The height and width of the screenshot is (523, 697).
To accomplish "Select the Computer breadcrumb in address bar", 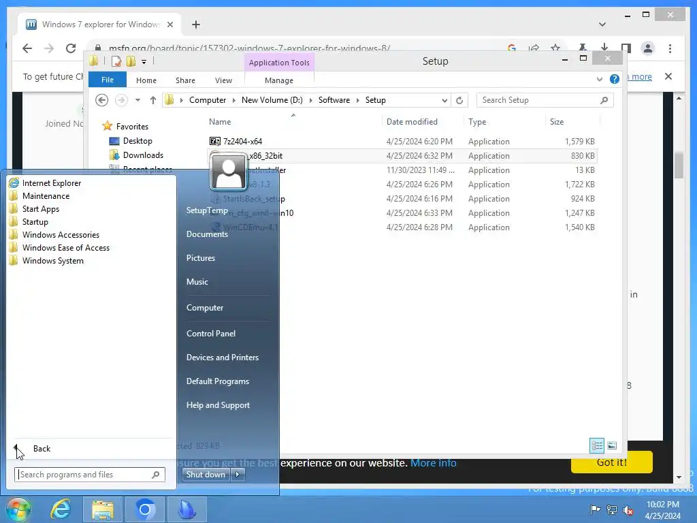I will [x=208, y=100].
